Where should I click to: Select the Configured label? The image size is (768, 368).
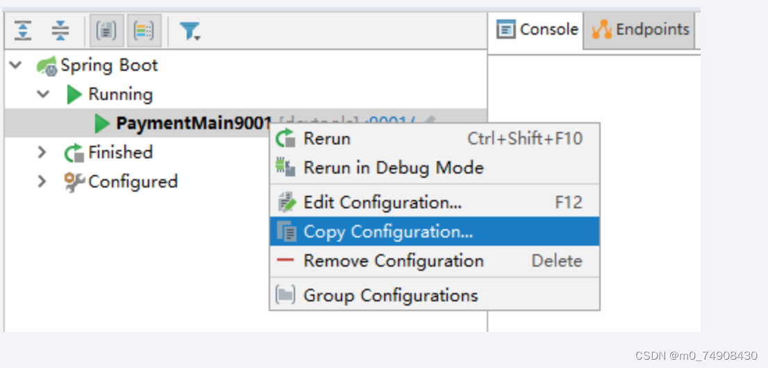[133, 182]
